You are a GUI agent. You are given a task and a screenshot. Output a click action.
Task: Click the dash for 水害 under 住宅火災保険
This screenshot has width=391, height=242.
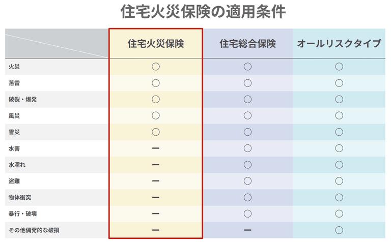point(156,148)
